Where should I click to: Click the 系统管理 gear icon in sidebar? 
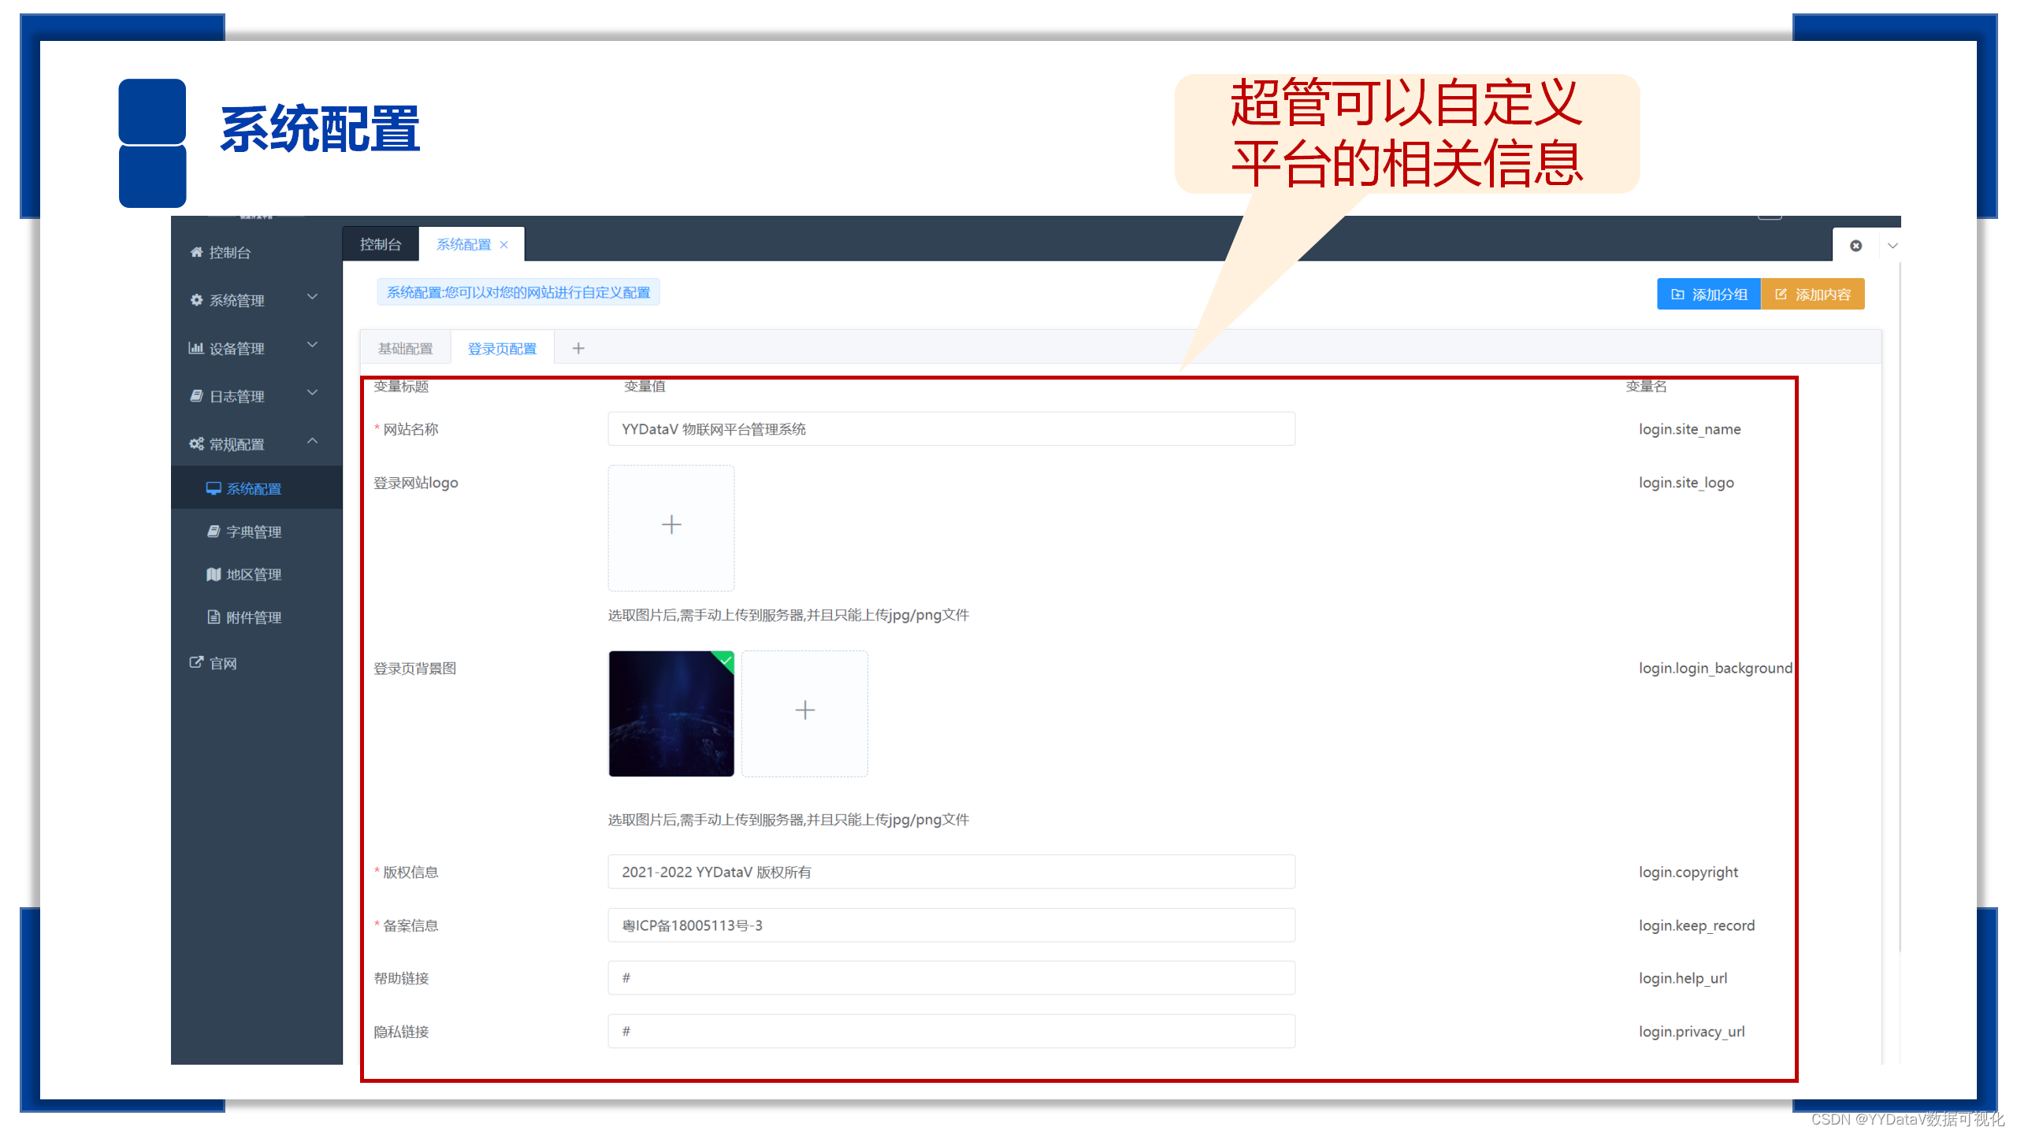197,299
